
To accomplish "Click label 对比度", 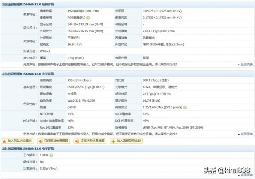I will click(120, 80).
